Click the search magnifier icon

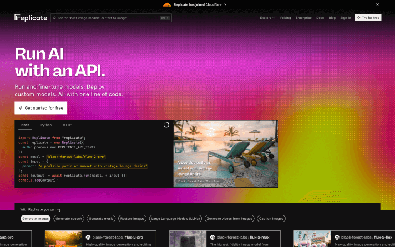pos(54,18)
